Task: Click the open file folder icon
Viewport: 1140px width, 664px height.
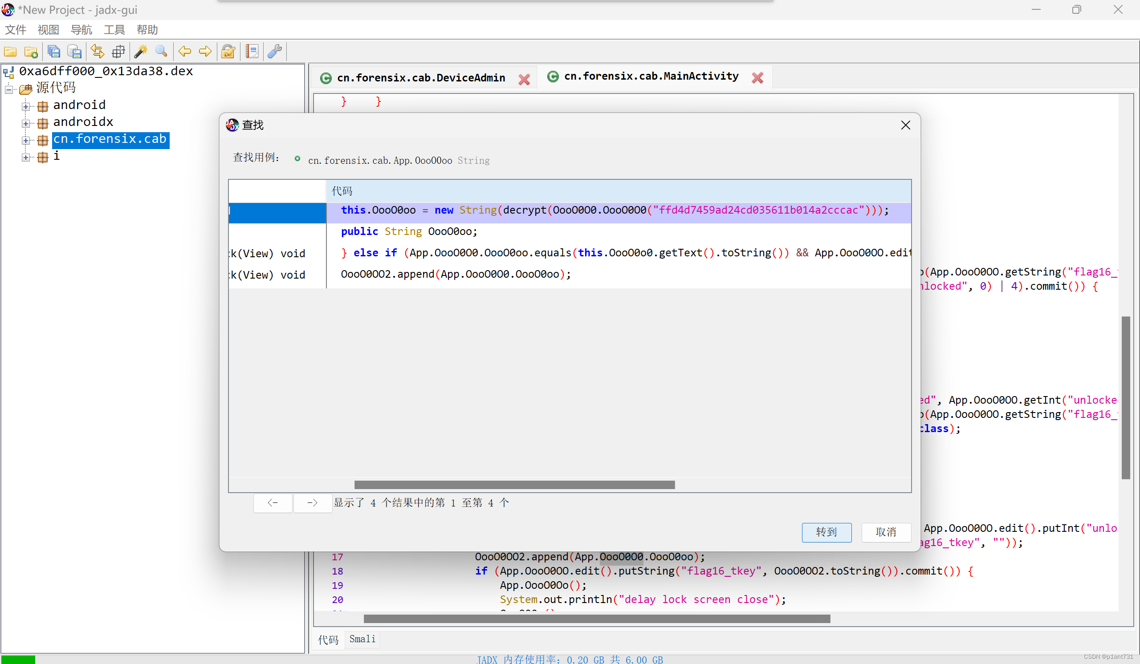Action: (x=10, y=52)
